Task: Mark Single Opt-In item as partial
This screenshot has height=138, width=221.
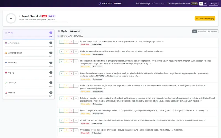Action: click(x=67, y=42)
